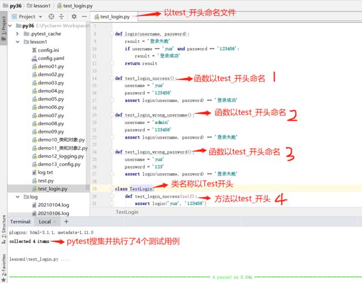Select demo12_logging.py file

(x=61, y=156)
